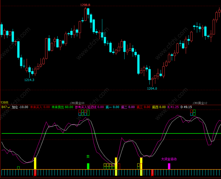Click the CMX黄金12 contract marker
The height and width of the screenshot is (179, 221).
tap(200, 103)
